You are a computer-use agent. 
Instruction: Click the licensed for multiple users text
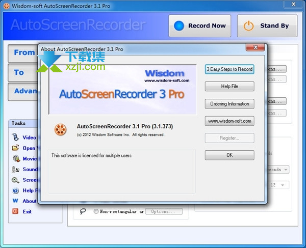tap(92, 155)
